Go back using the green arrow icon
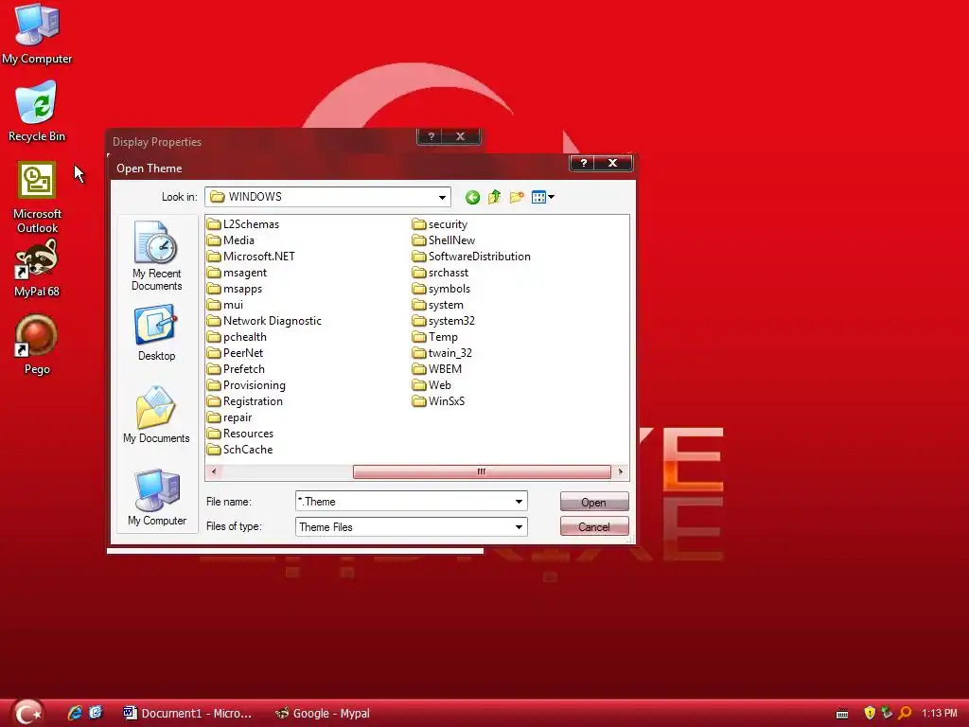Viewport: 969px width, 727px height. click(x=473, y=197)
